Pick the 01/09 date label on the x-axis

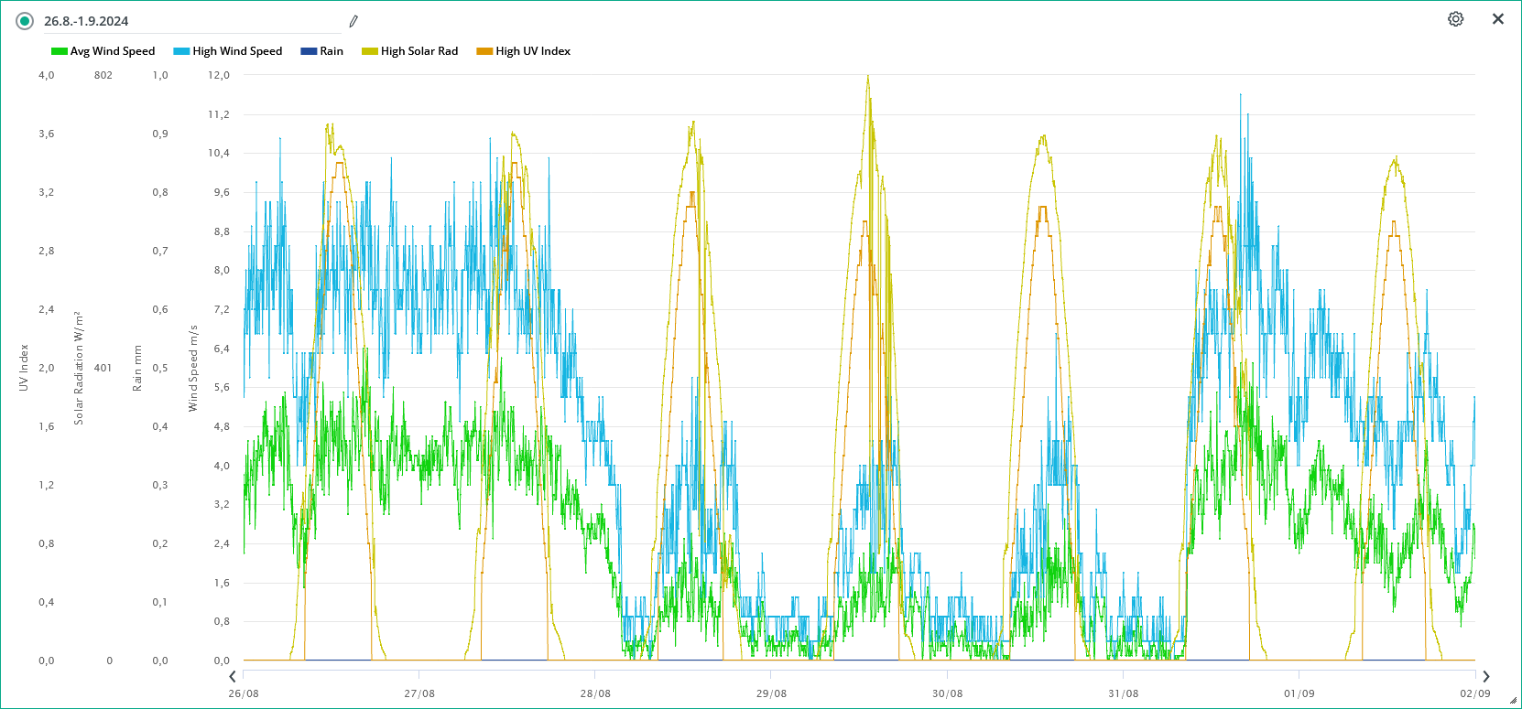point(1299,693)
